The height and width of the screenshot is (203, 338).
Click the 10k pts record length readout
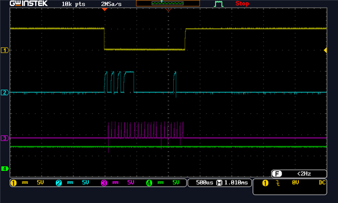click(73, 4)
